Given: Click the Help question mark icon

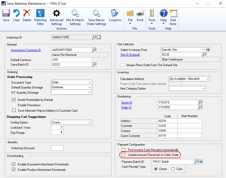Looking at the screenshot, I should point(163,13).
